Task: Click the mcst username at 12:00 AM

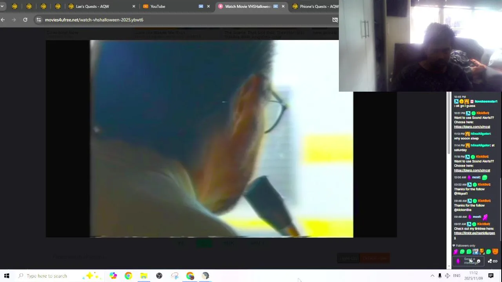Action: coord(476,177)
